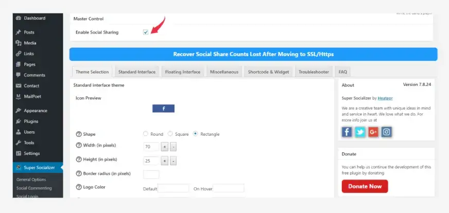Click the Facebook icon preview button
The width and height of the screenshot is (449, 213).
(163, 109)
